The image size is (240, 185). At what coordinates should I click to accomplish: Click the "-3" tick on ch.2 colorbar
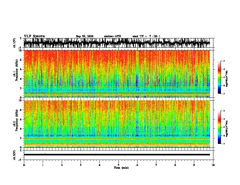point(223,111)
